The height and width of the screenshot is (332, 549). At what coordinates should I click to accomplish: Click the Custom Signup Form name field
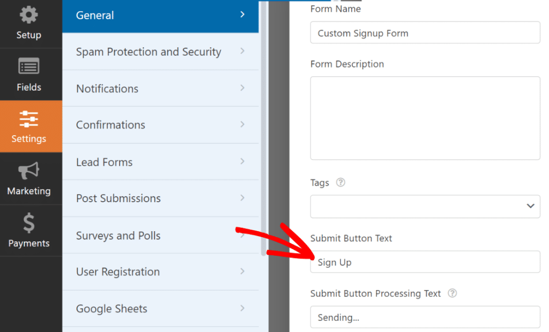[x=425, y=33]
